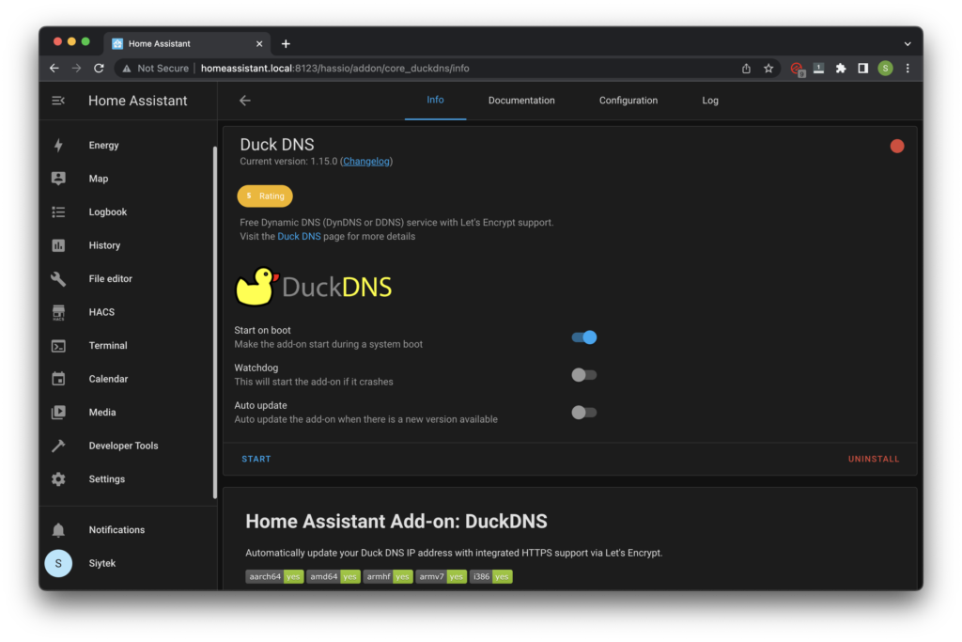Click the Home Assistant sidebar title
Image resolution: width=962 pixels, height=642 pixels.
pyautogui.click(x=137, y=101)
